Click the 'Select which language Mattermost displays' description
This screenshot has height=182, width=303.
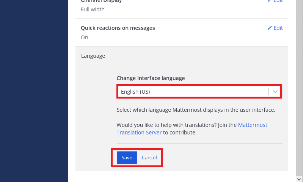click(x=195, y=110)
